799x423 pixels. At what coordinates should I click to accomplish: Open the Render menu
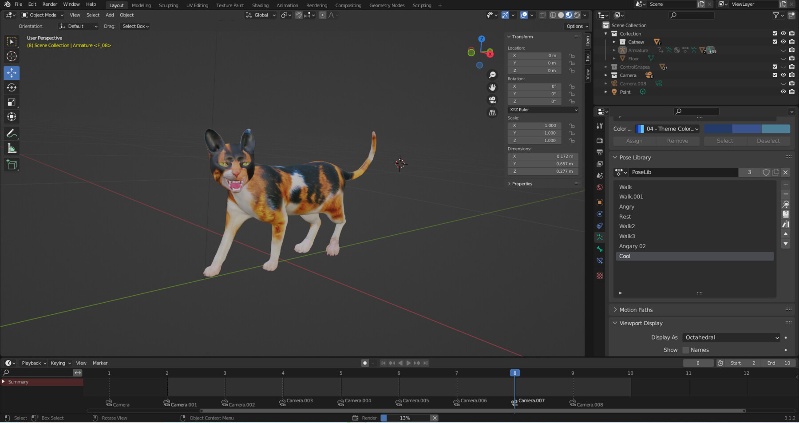pyautogui.click(x=49, y=4)
